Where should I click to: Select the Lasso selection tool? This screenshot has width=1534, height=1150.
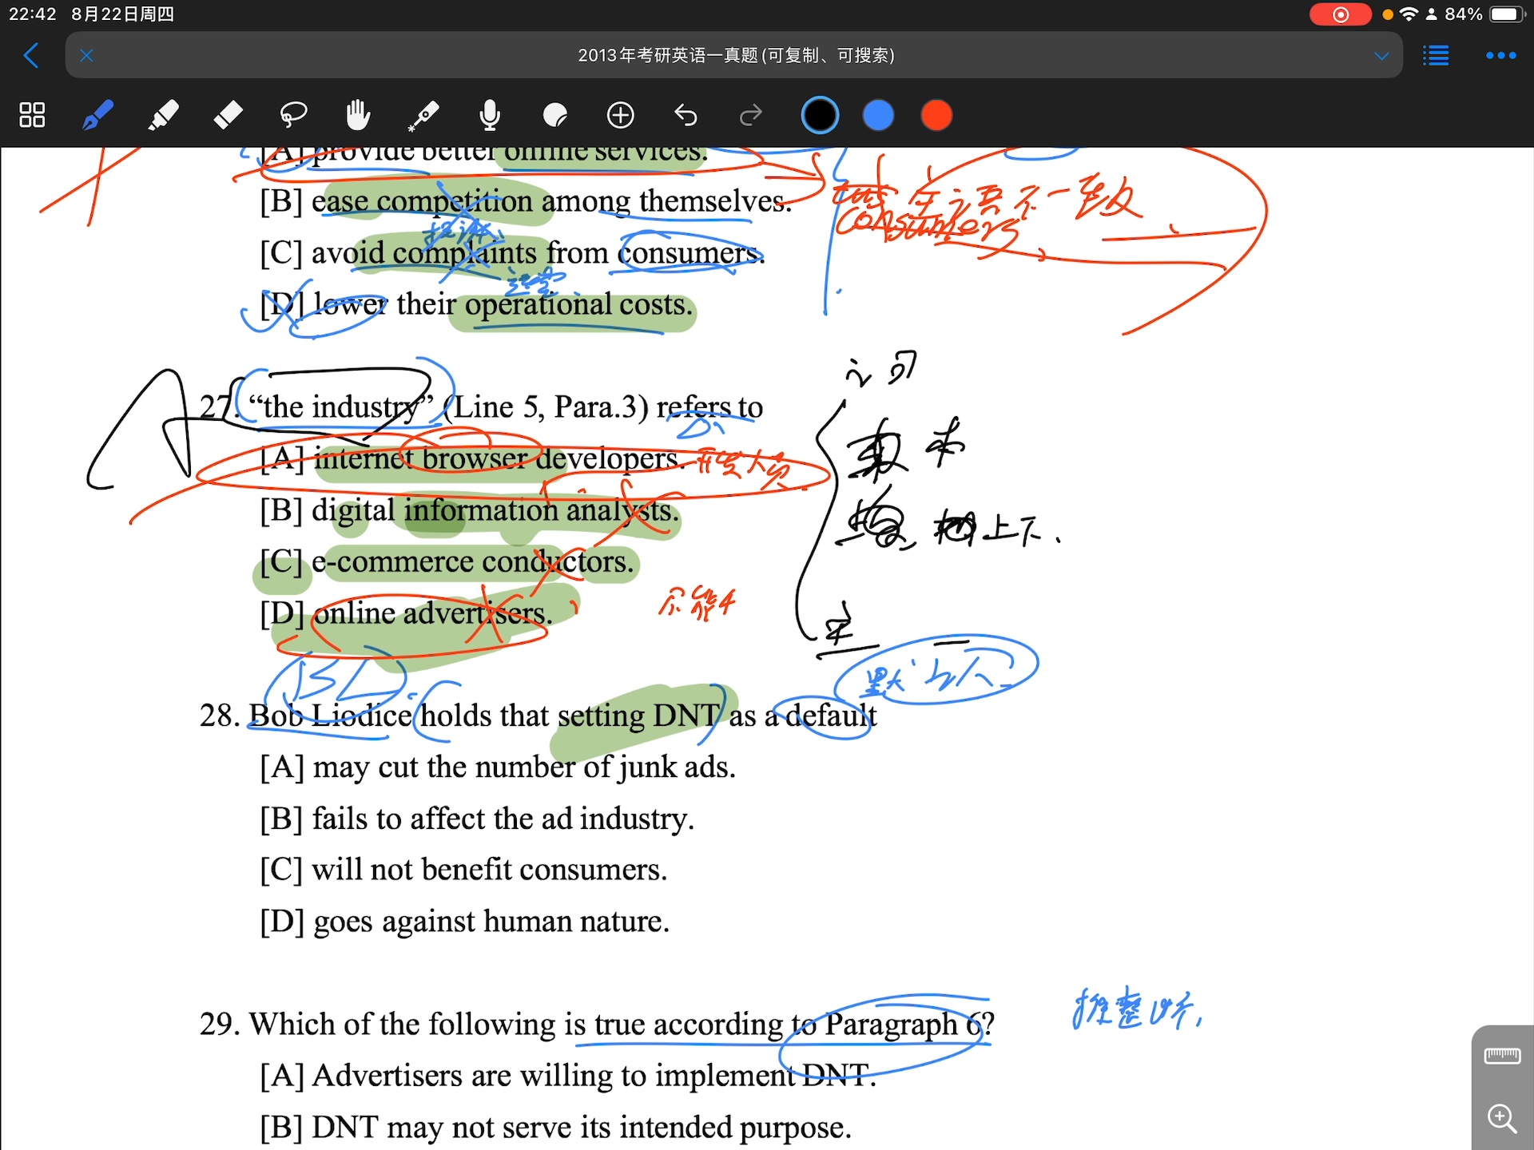293,115
